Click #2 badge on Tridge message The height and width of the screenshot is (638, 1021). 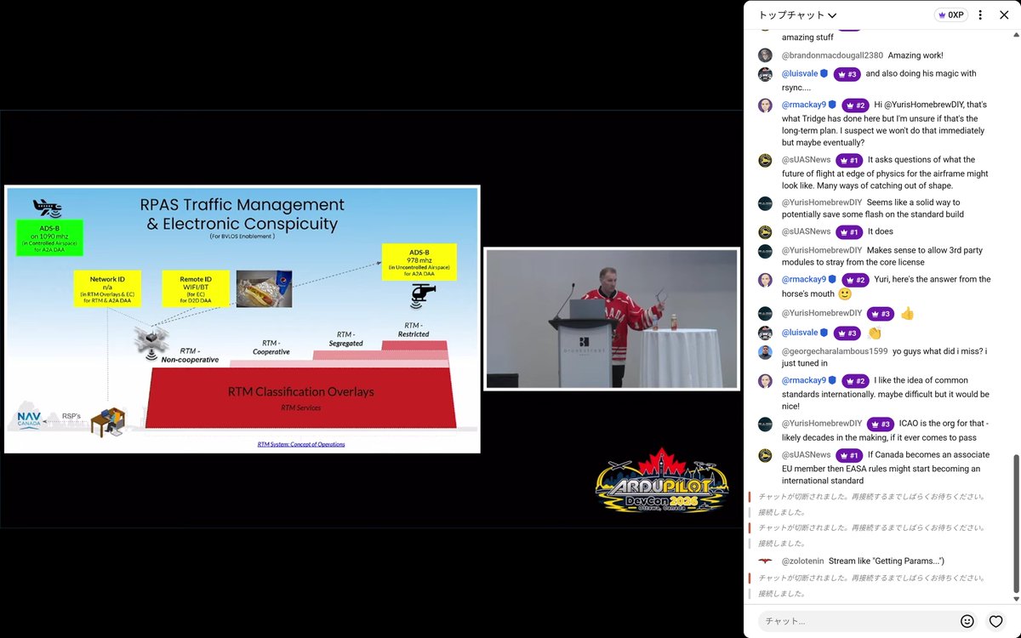(855, 105)
